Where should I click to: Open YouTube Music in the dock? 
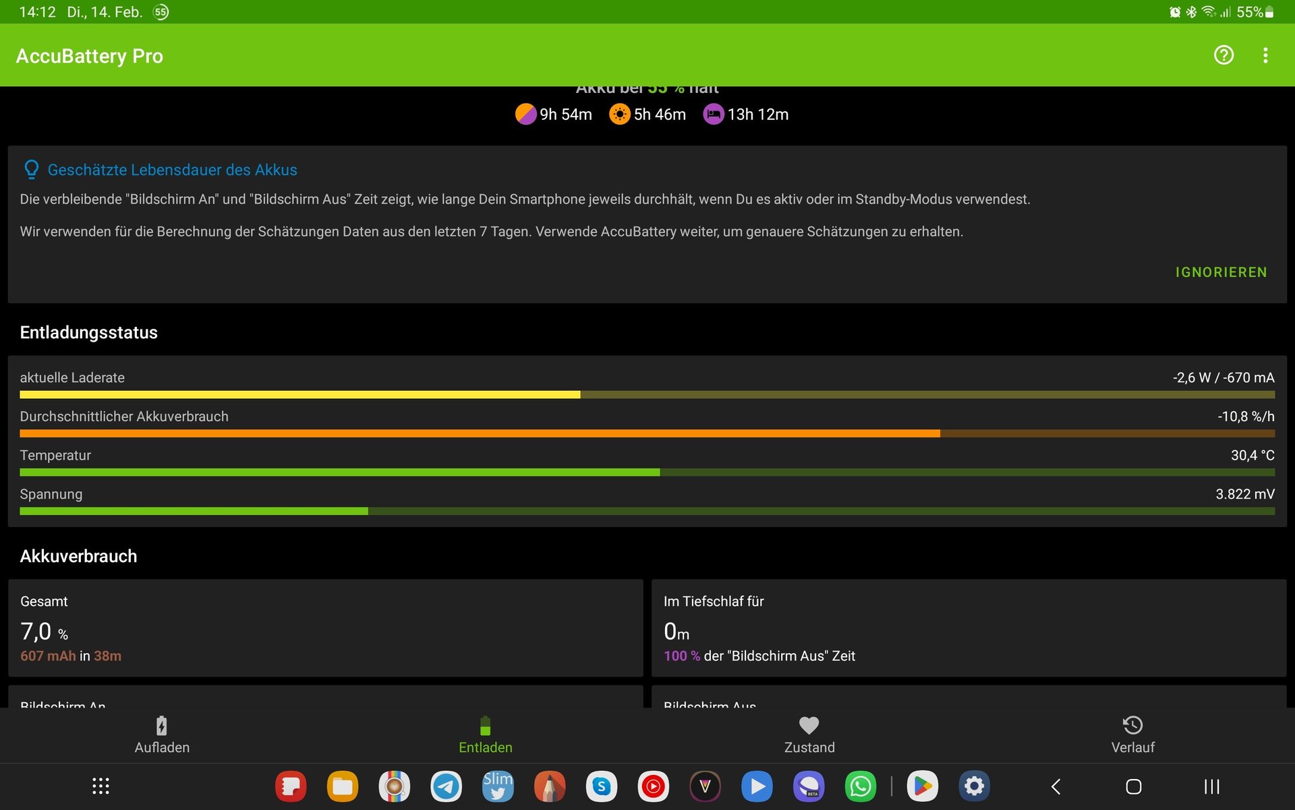click(654, 786)
